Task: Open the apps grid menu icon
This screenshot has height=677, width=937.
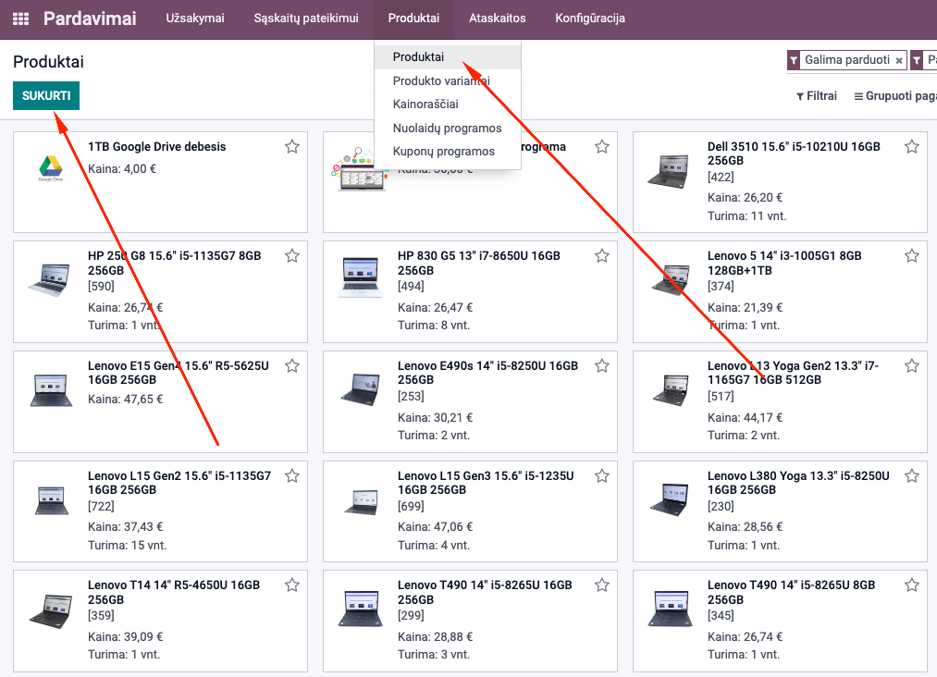Action: pyautogui.click(x=21, y=18)
